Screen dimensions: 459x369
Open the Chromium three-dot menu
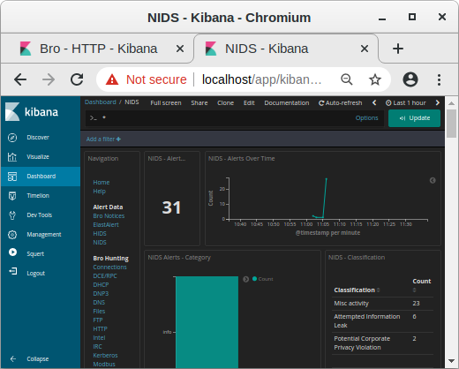[x=439, y=79]
